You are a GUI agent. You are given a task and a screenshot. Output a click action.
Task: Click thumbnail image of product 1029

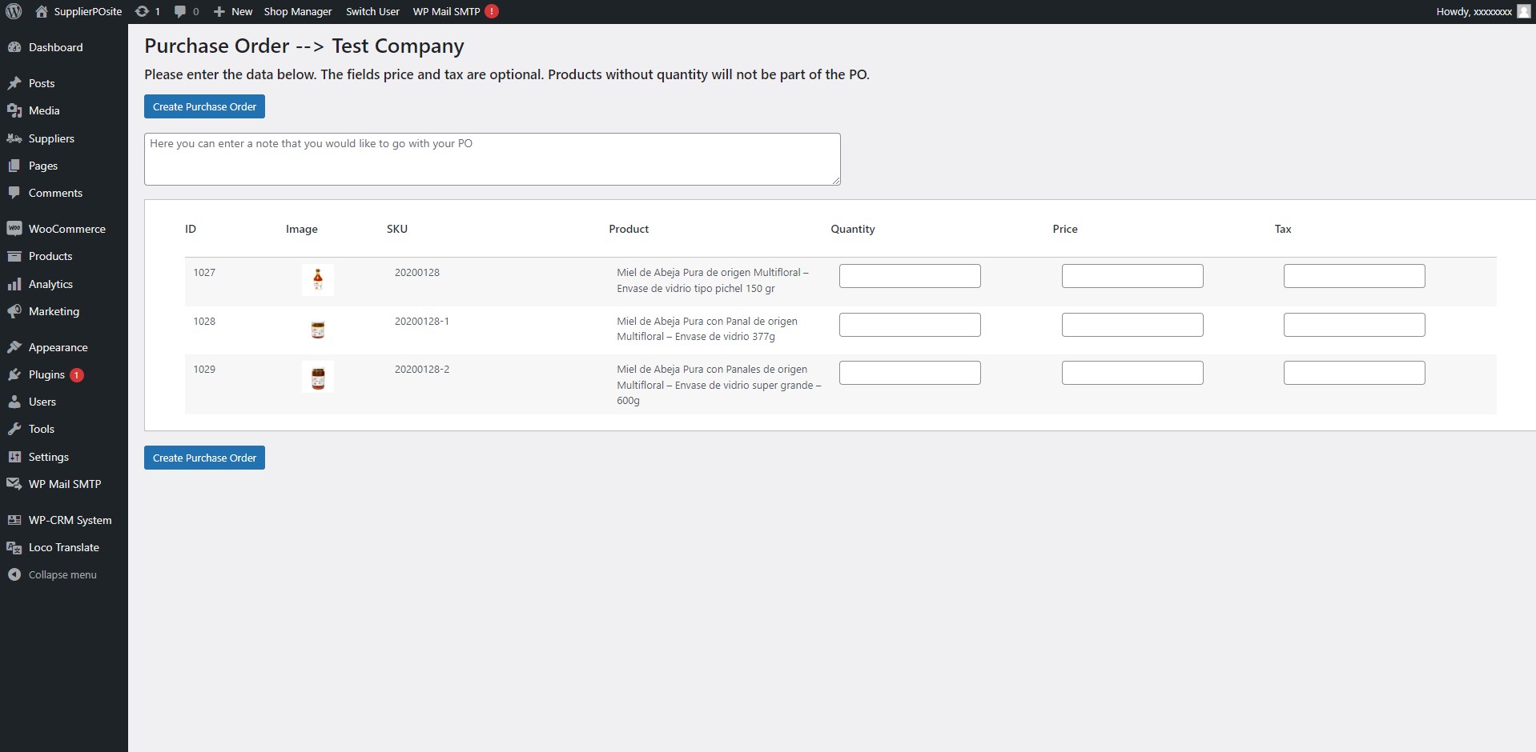pyautogui.click(x=318, y=377)
